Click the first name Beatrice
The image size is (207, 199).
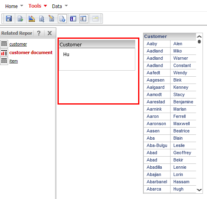pyautogui.click(x=181, y=131)
